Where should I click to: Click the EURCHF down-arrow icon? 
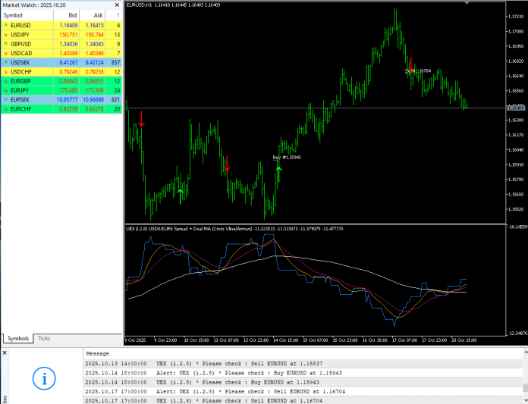point(6,109)
